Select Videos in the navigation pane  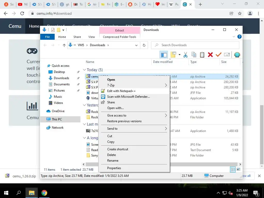tap(58, 103)
